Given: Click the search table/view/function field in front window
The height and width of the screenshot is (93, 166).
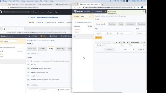Looking at the screenshot, I should pyautogui.click(x=83, y=22).
